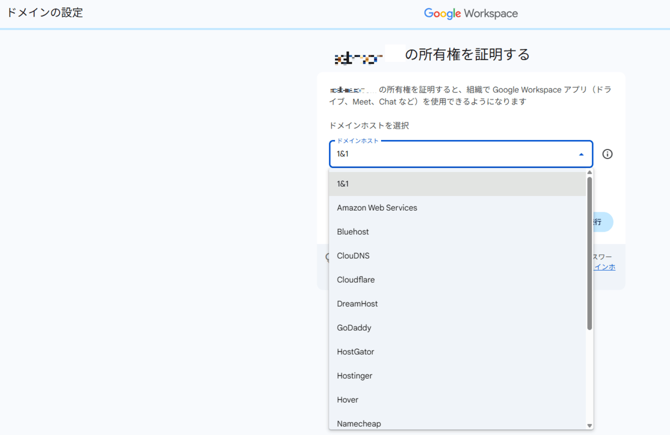The width and height of the screenshot is (670, 435).
Task: Click the Google Workspace logo
Action: [x=471, y=14]
